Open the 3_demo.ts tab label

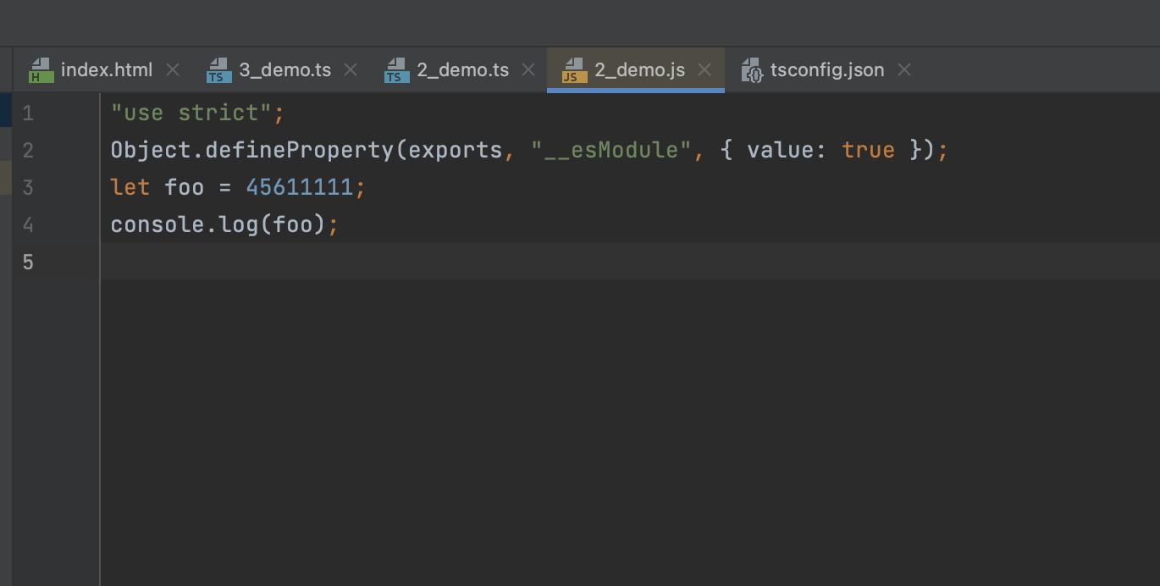click(284, 70)
